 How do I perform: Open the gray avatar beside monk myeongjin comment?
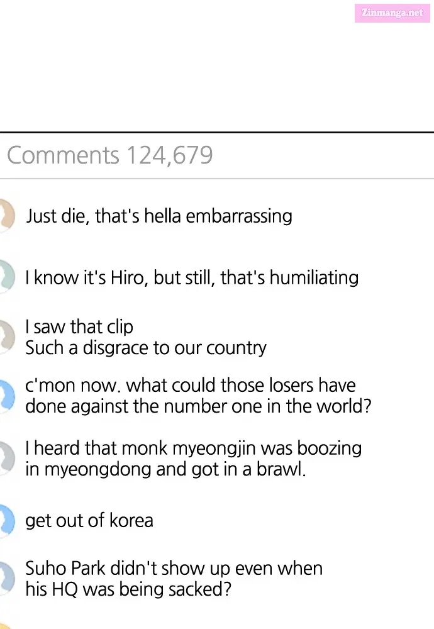7,458
